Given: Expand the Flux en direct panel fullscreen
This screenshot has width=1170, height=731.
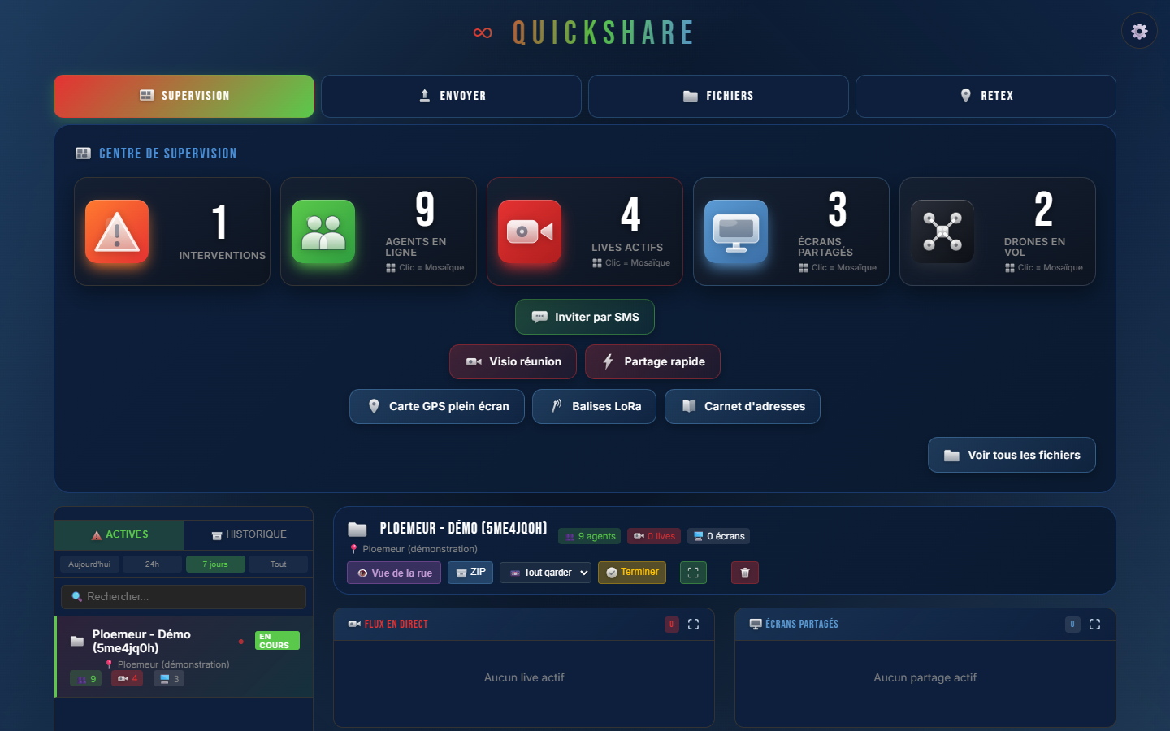Looking at the screenshot, I should tap(693, 624).
